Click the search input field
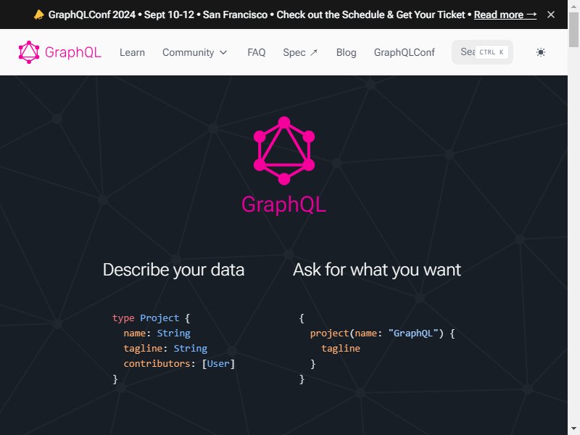 (465, 52)
